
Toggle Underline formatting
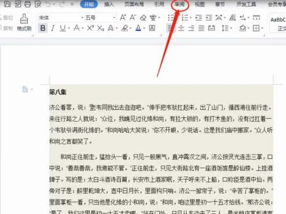click(63, 28)
